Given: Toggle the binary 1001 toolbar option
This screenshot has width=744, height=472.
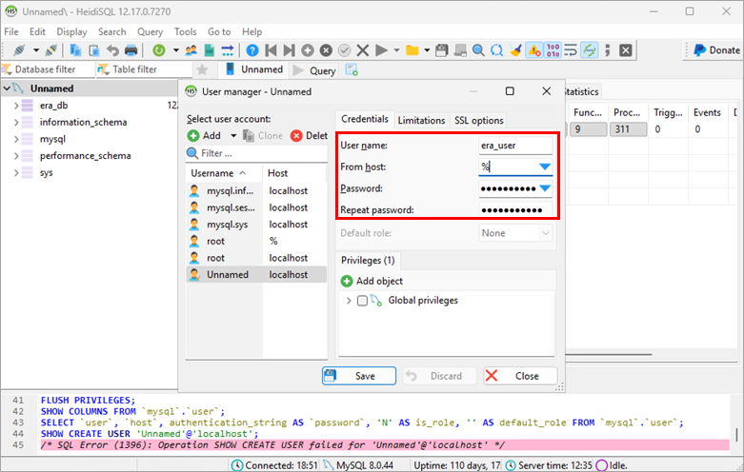Looking at the screenshot, I should [x=553, y=50].
